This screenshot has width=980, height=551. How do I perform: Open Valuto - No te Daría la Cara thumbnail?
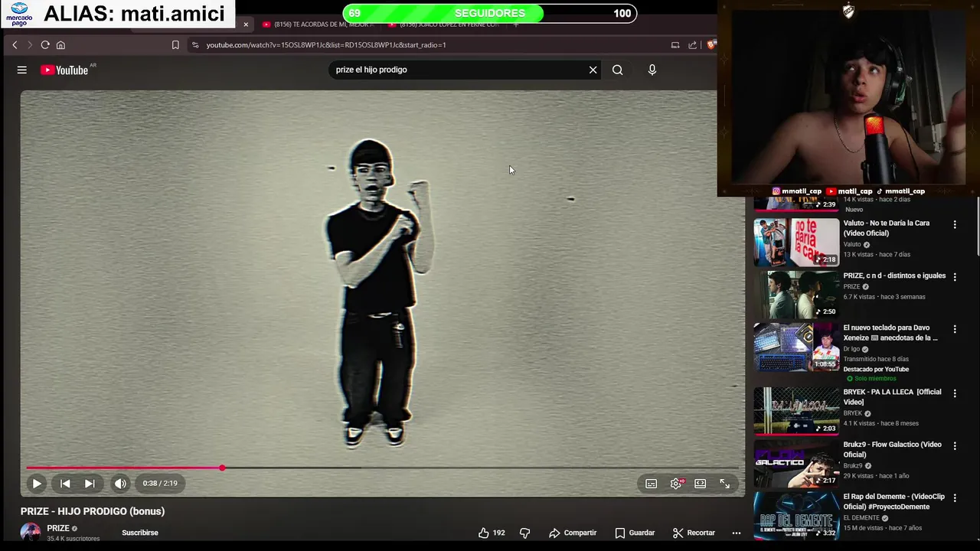[x=796, y=243]
